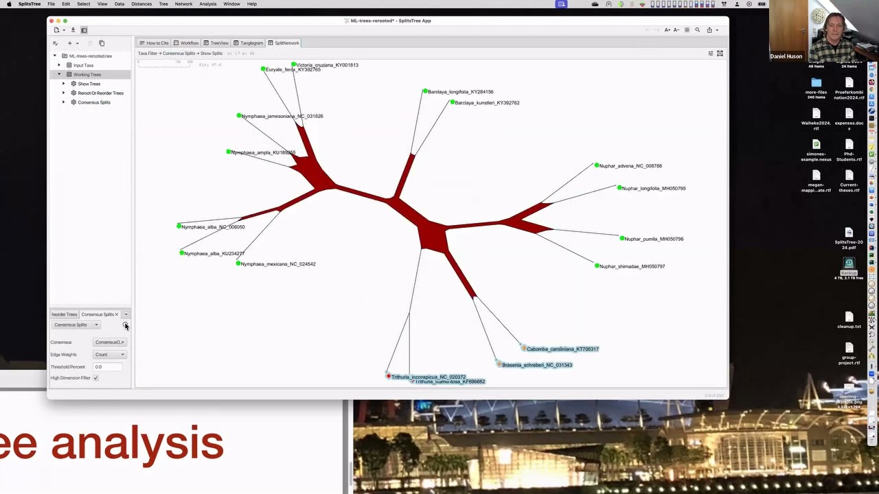Image resolution: width=879 pixels, height=494 pixels.
Task: Toggle the workflow sidebar panel icon
Action: coord(84,30)
